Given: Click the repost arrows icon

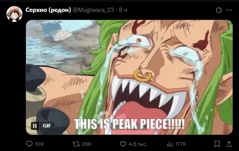Looking at the screenshot, I should tap(76, 144).
